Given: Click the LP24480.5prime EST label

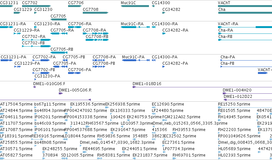Looking at the screenshot, I should click(x=167, y=111).
